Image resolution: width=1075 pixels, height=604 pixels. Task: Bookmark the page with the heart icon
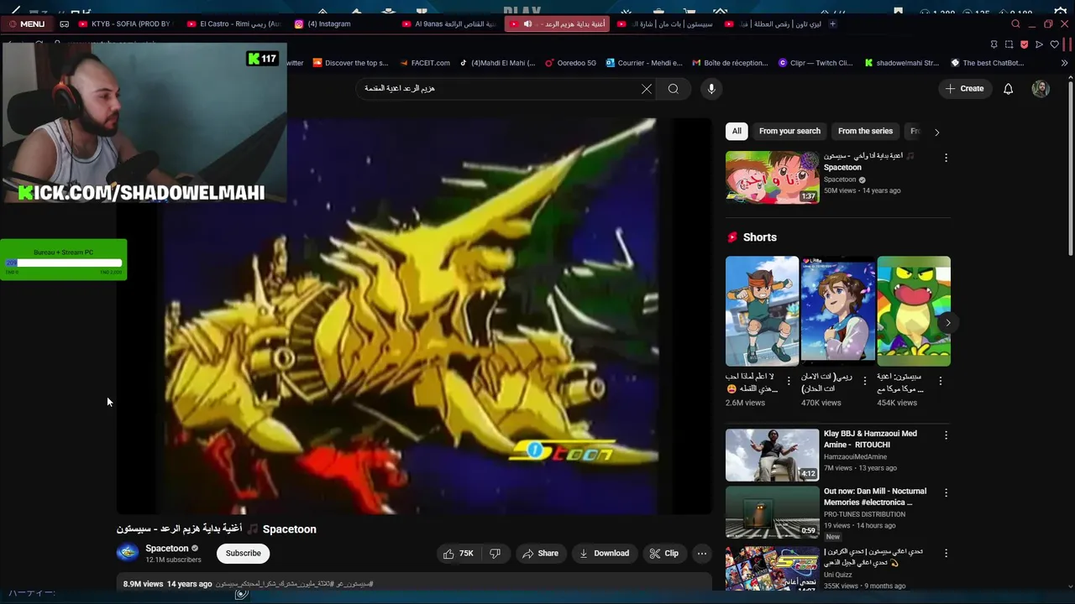tap(1054, 44)
